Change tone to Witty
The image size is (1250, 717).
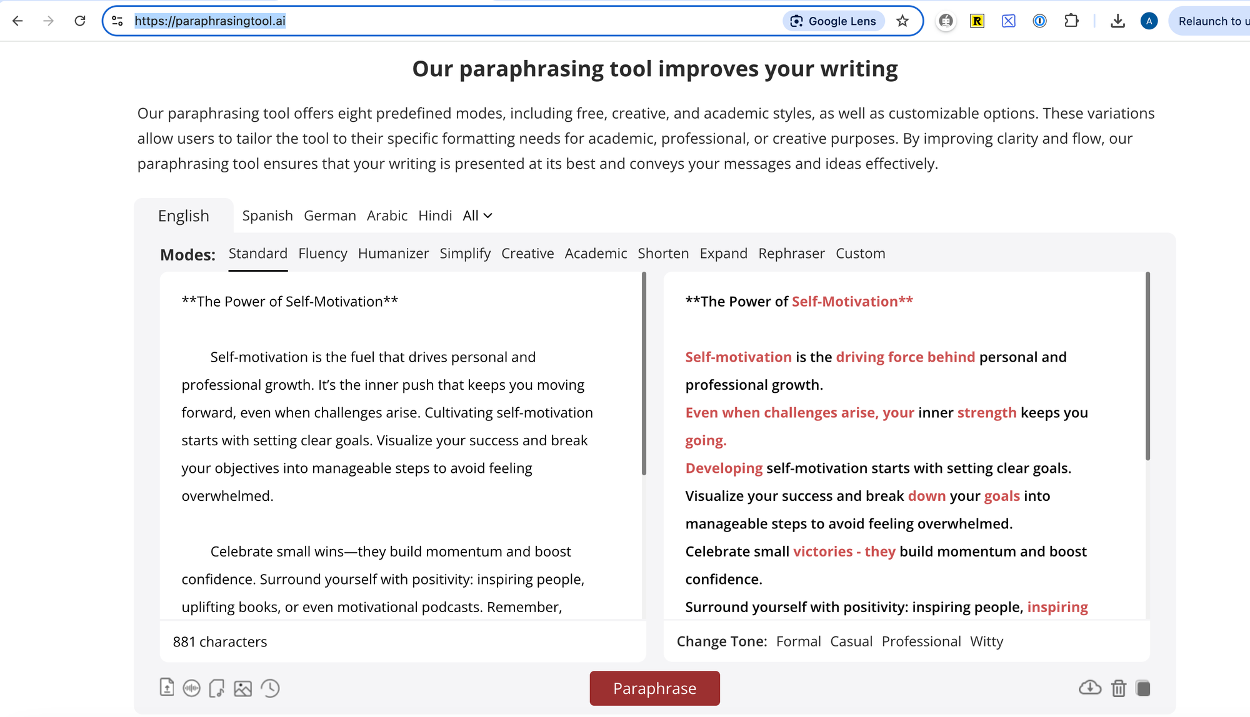(x=986, y=641)
